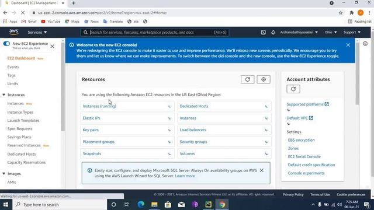Open Resources settings gear button
This screenshot has height=210, width=374.
(x=264, y=79)
